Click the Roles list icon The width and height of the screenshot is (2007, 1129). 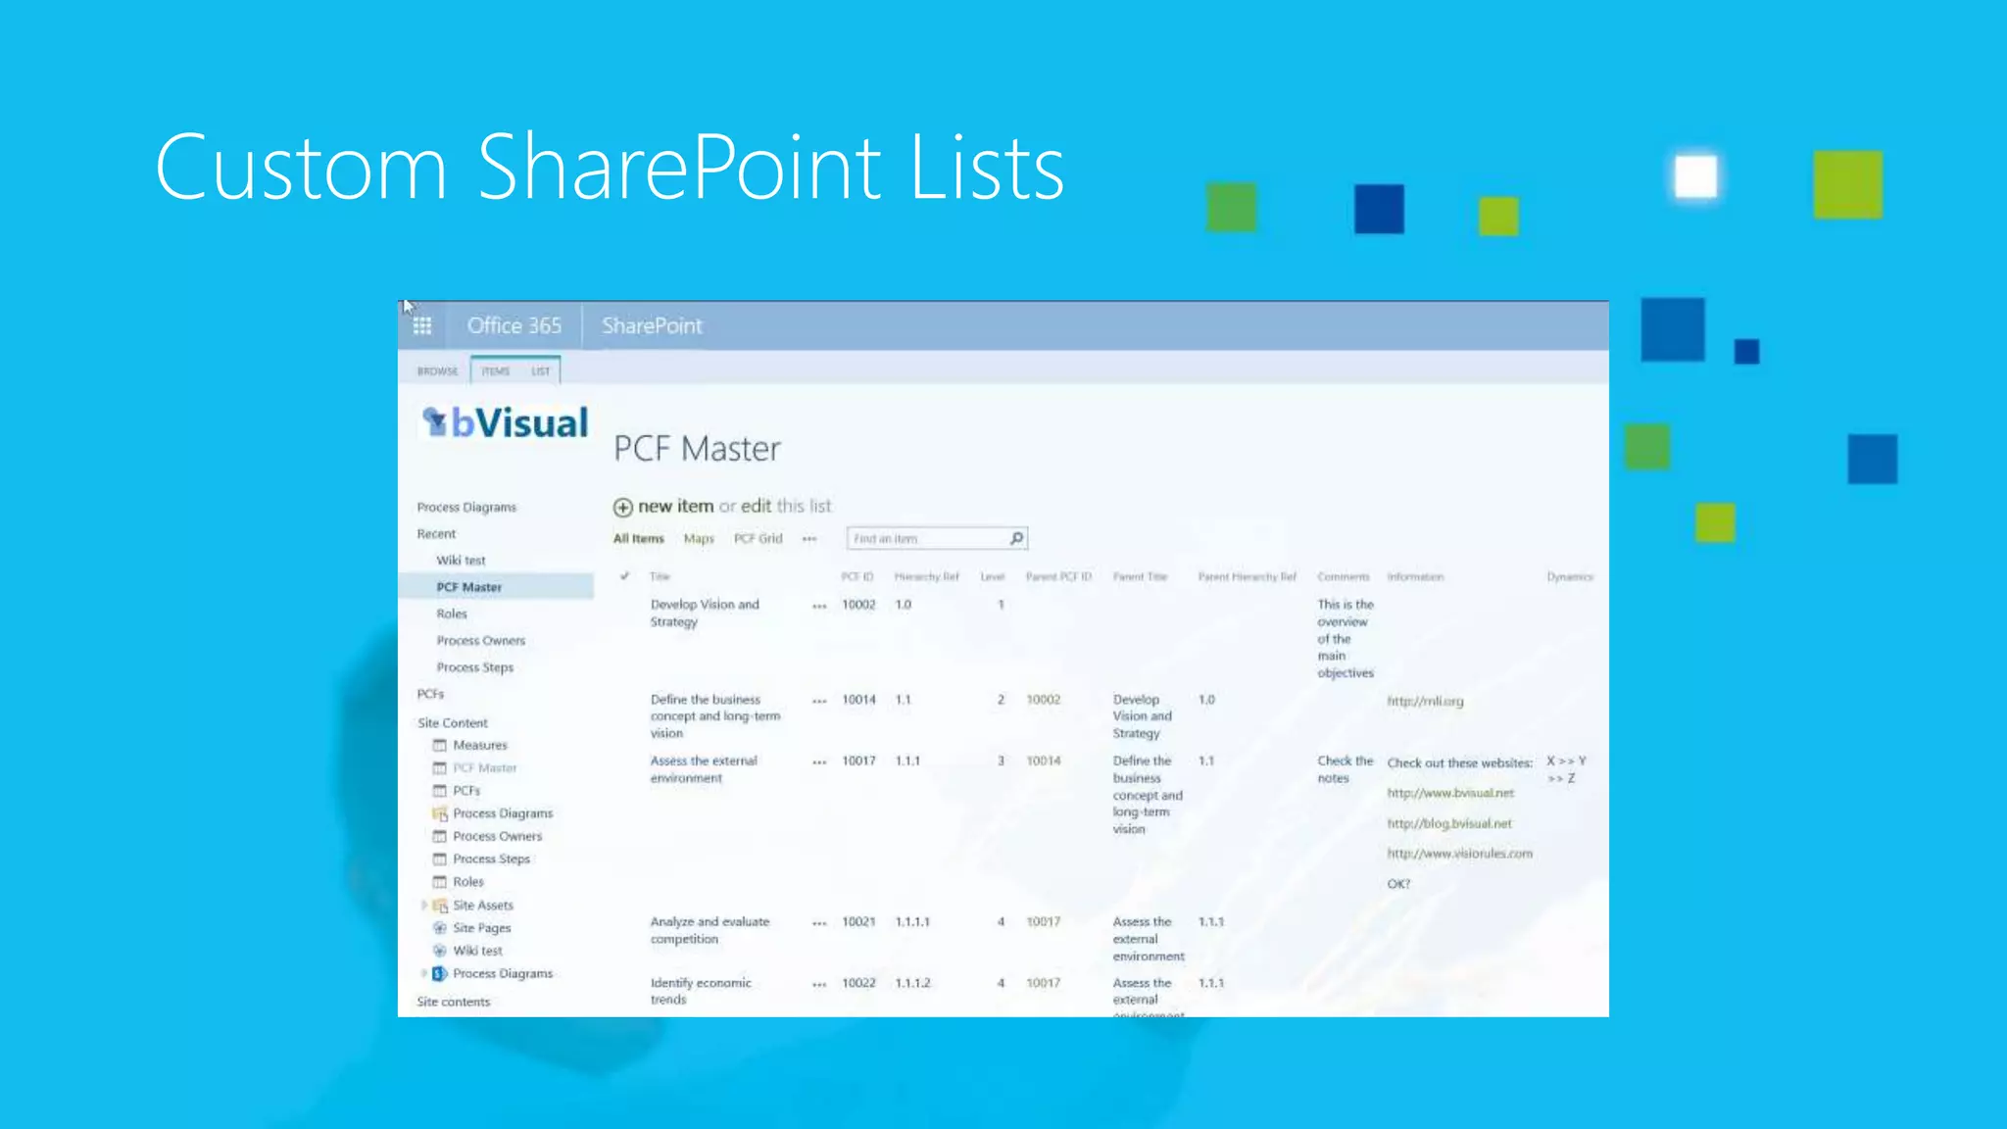tap(440, 882)
